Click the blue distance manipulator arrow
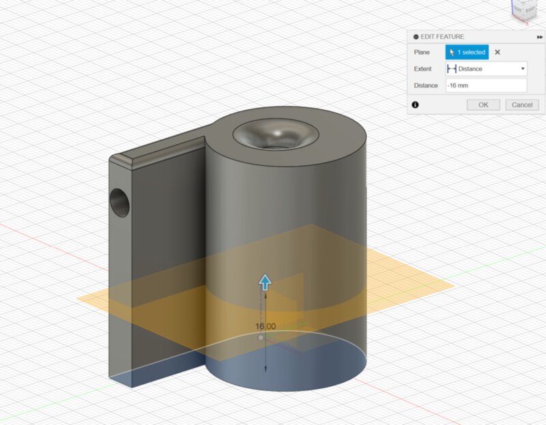This screenshot has height=425, width=546. pos(265,282)
